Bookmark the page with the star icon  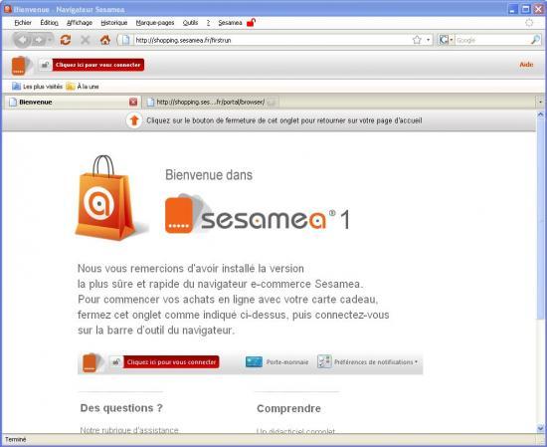click(417, 40)
